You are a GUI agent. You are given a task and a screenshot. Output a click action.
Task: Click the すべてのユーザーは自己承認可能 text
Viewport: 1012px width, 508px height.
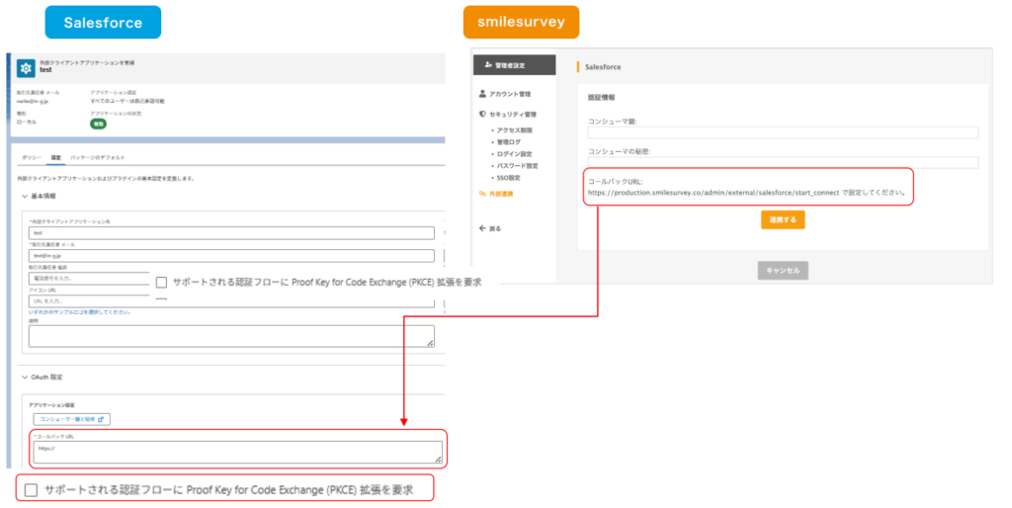click(x=127, y=102)
